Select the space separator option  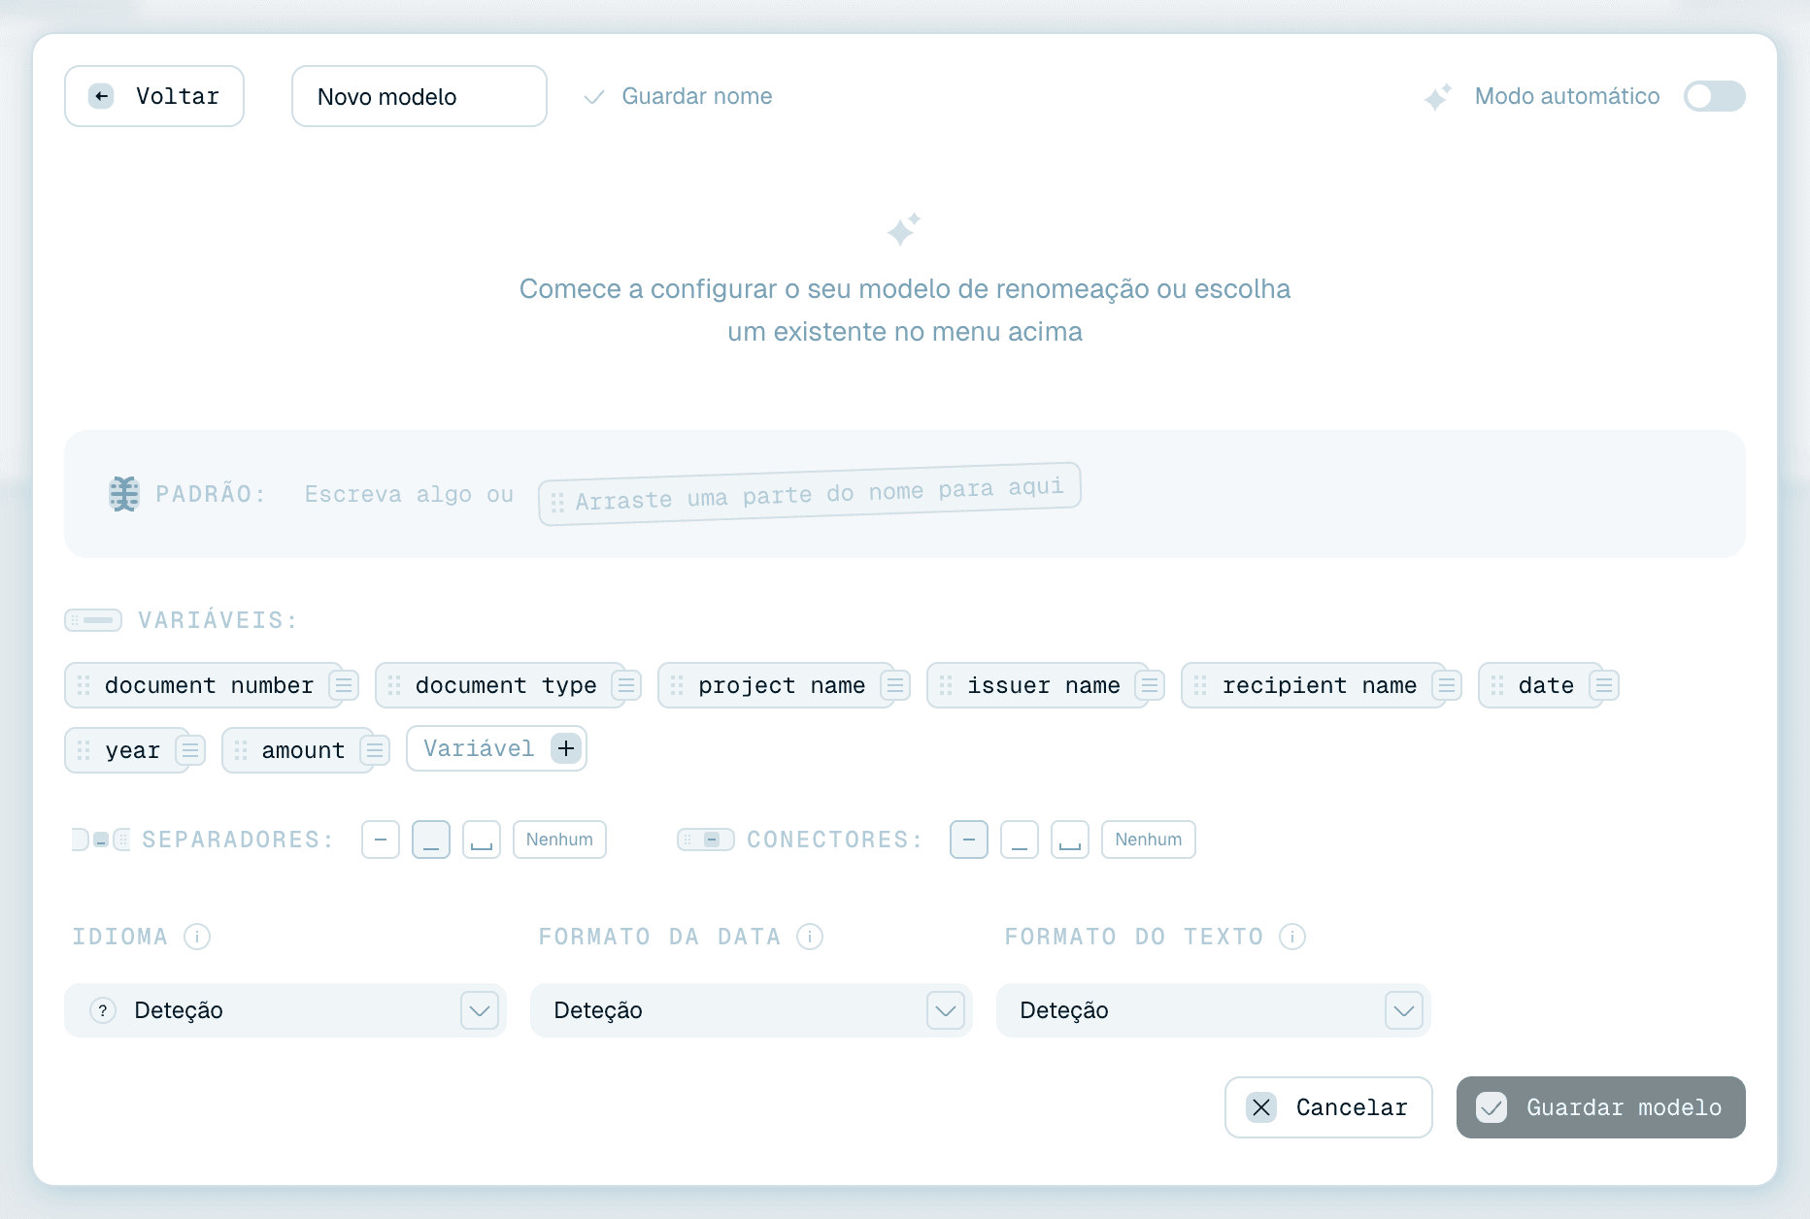tap(482, 840)
